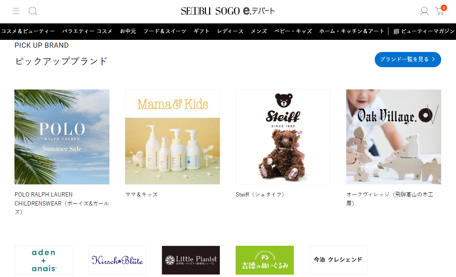456x277 pixels.
Task: Click the Seibu Sogo e.デパート logo
Action: pos(228,11)
